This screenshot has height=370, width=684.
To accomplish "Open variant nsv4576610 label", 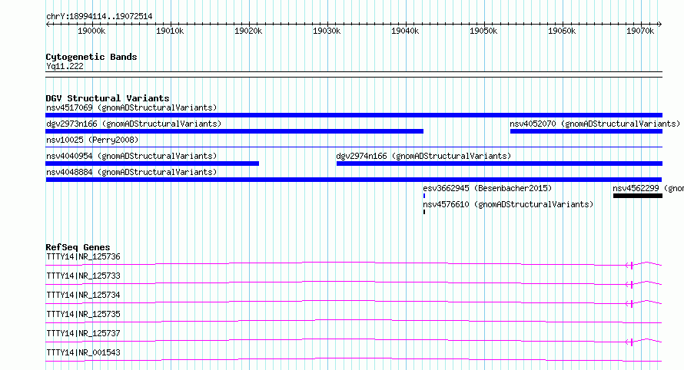I will pos(508,204).
